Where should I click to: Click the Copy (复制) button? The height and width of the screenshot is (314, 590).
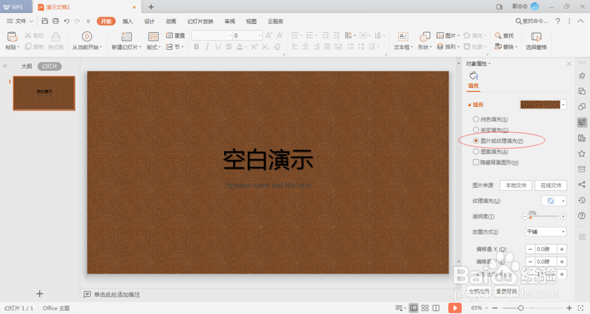[34, 47]
